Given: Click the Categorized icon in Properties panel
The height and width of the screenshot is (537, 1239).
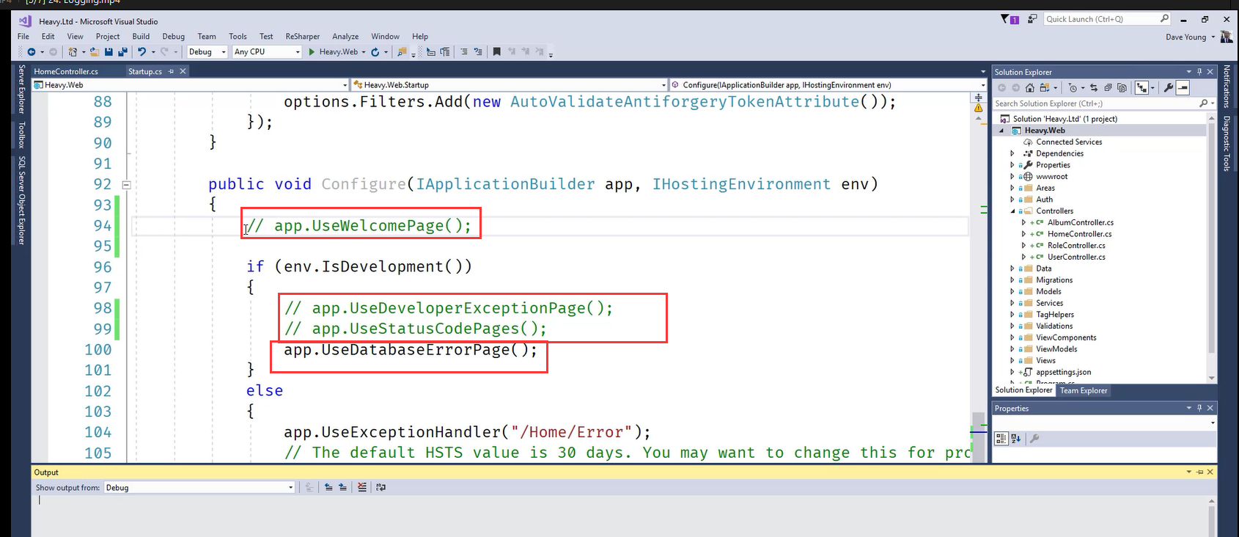Looking at the screenshot, I should tap(1001, 439).
